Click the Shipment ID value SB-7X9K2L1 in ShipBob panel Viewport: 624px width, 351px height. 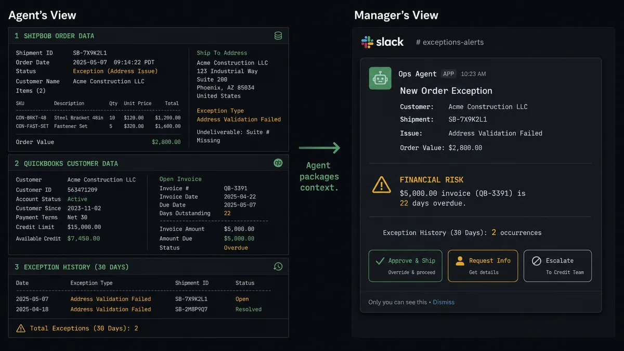90,53
